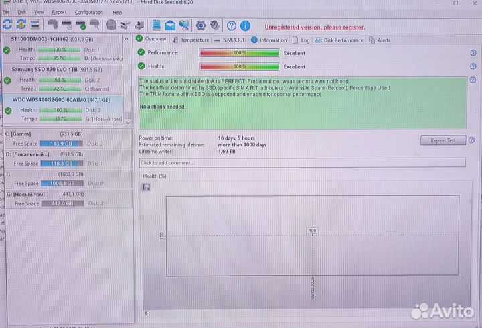Click the 447,0 GB free space bar
This screenshot has height=328, width=482.
coord(63,203)
